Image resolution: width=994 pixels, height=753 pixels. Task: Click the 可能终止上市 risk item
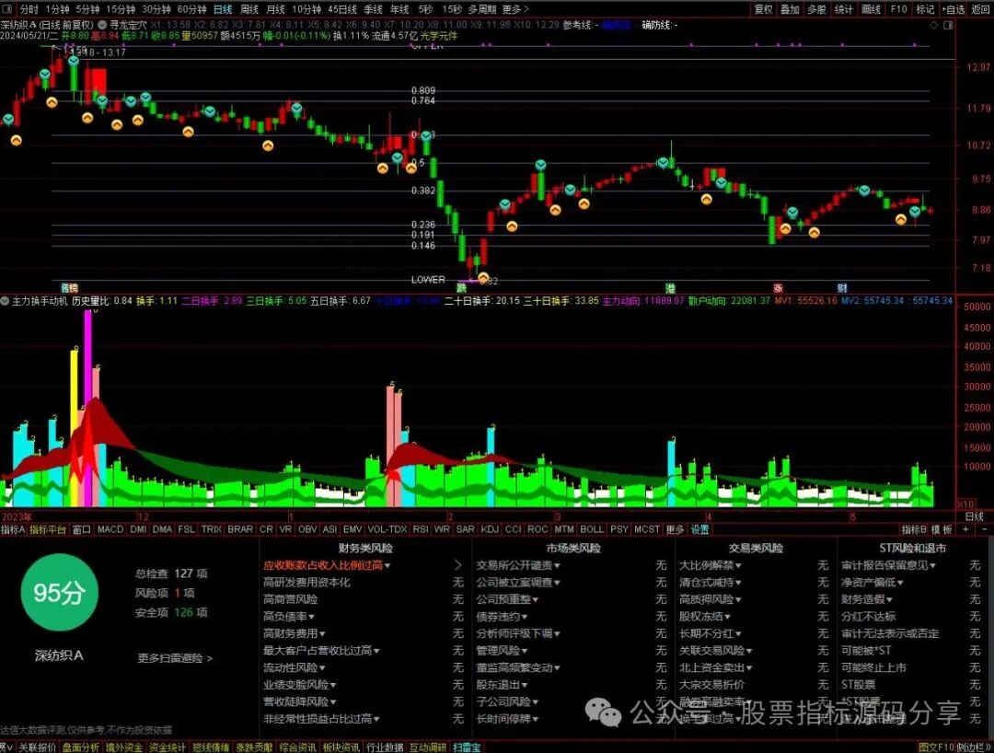[x=873, y=667]
